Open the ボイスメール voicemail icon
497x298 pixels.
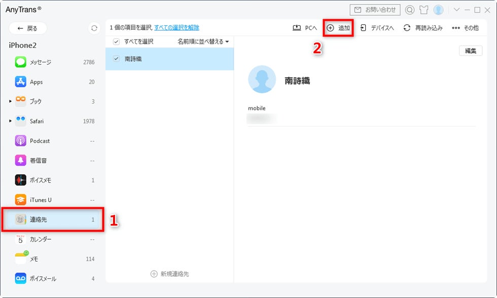21,278
